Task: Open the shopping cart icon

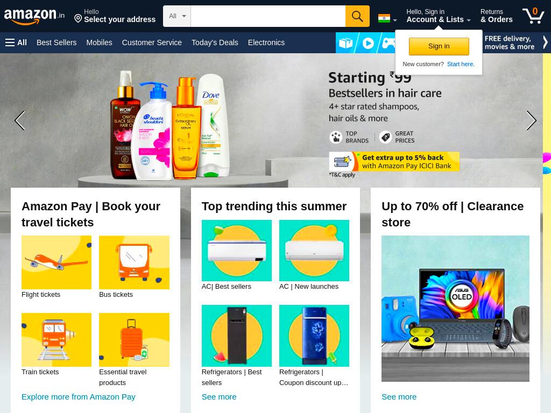Action: tap(533, 16)
